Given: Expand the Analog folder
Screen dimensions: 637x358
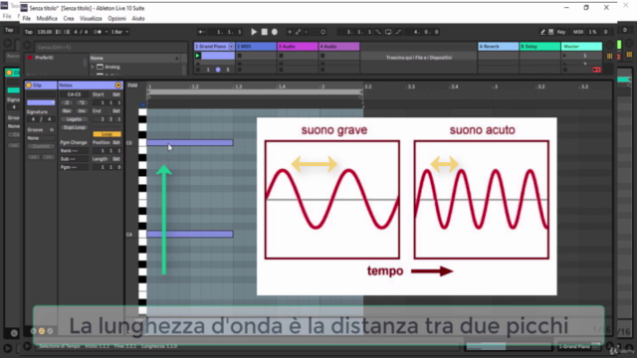Looking at the screenshot, I should 93,67.
